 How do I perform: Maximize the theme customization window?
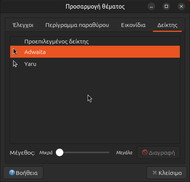pos(166,6)
